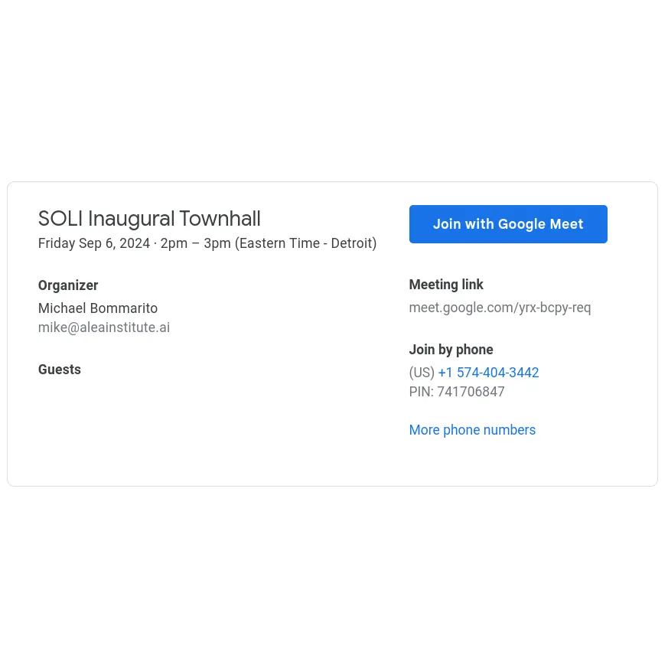Click the Organizer section heading
Image resolution: width=668 pixels, height=668 pixels.
tap(68, 285)
